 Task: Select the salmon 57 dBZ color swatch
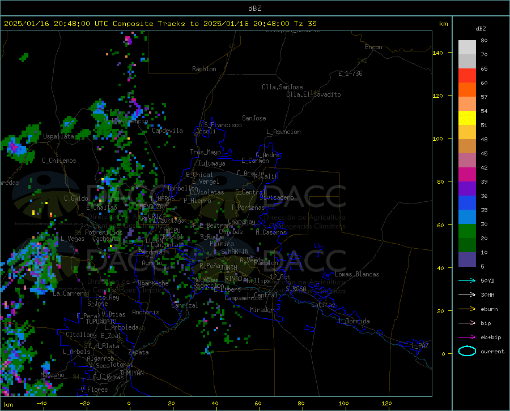[x=467, y=104]
